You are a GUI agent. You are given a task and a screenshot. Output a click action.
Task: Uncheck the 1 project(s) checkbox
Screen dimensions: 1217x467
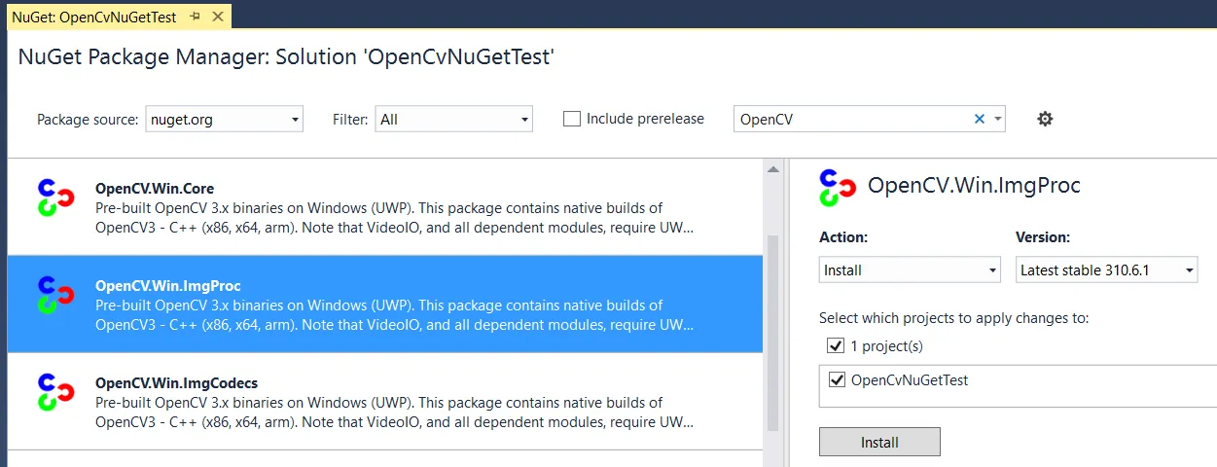(835, 345)
